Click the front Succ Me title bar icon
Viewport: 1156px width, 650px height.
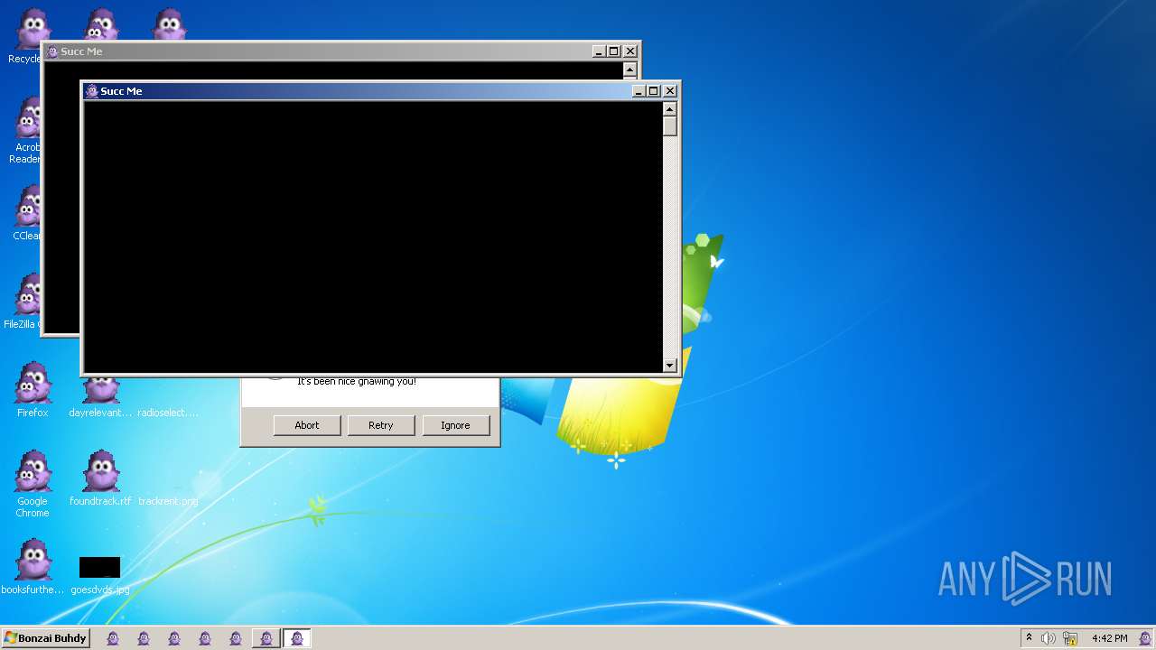(91, 91)
